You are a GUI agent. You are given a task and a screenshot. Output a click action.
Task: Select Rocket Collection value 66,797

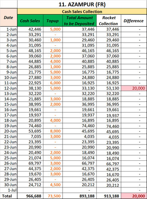tap(109, 164)
